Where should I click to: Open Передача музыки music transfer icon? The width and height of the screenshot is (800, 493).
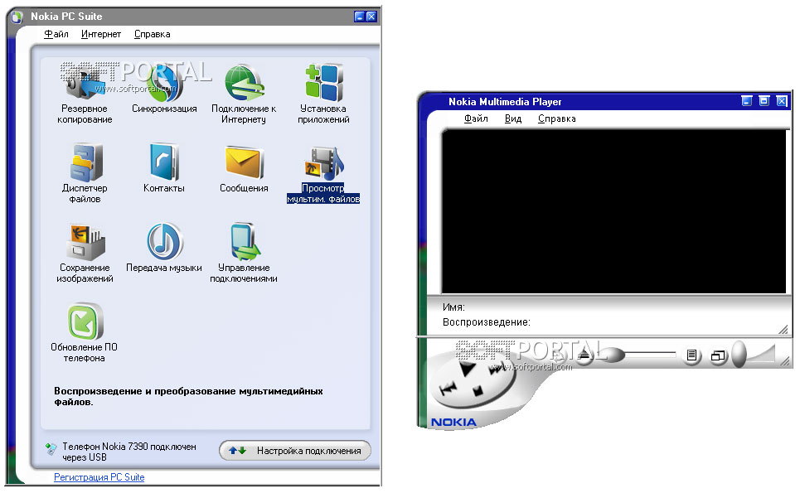(164, 242)
